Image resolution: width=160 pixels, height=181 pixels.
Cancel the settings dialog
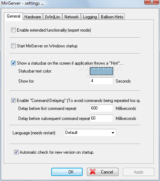pyautogui.click(x=103, y=172)
